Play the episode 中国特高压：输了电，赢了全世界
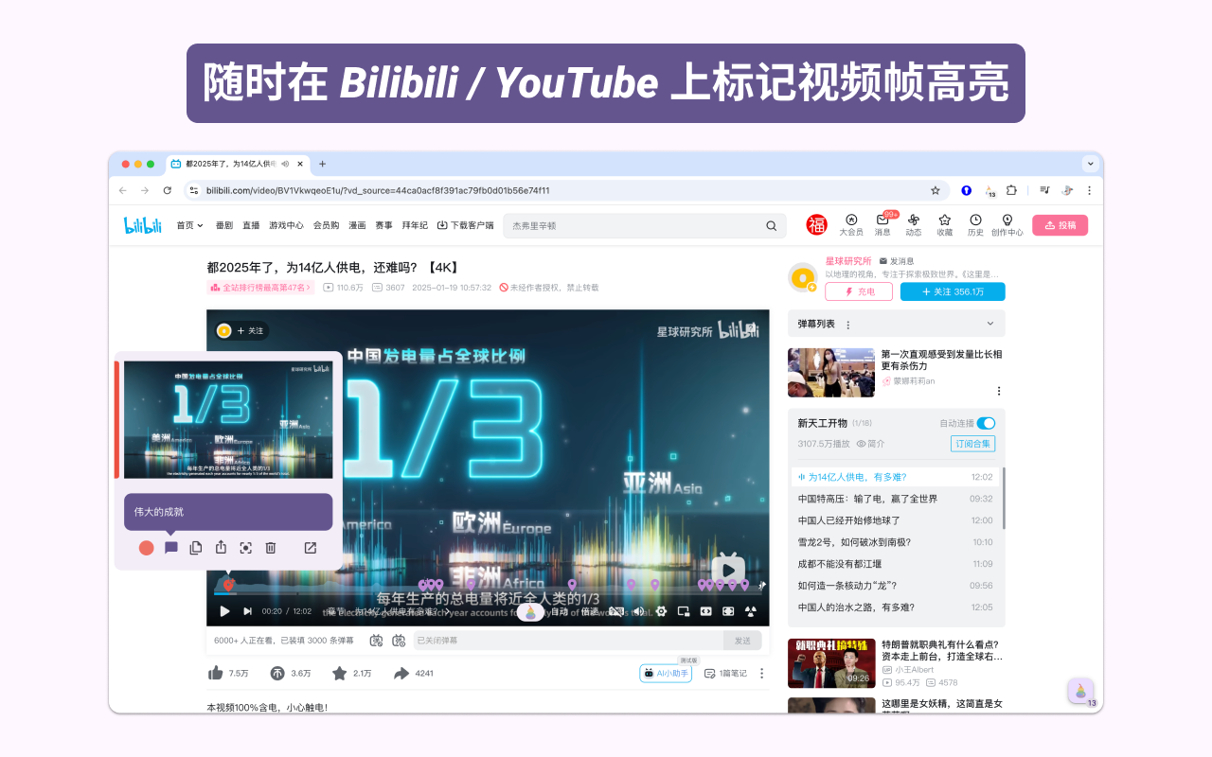The height and width of the screenshot is (757, 1212). point(896,499)
